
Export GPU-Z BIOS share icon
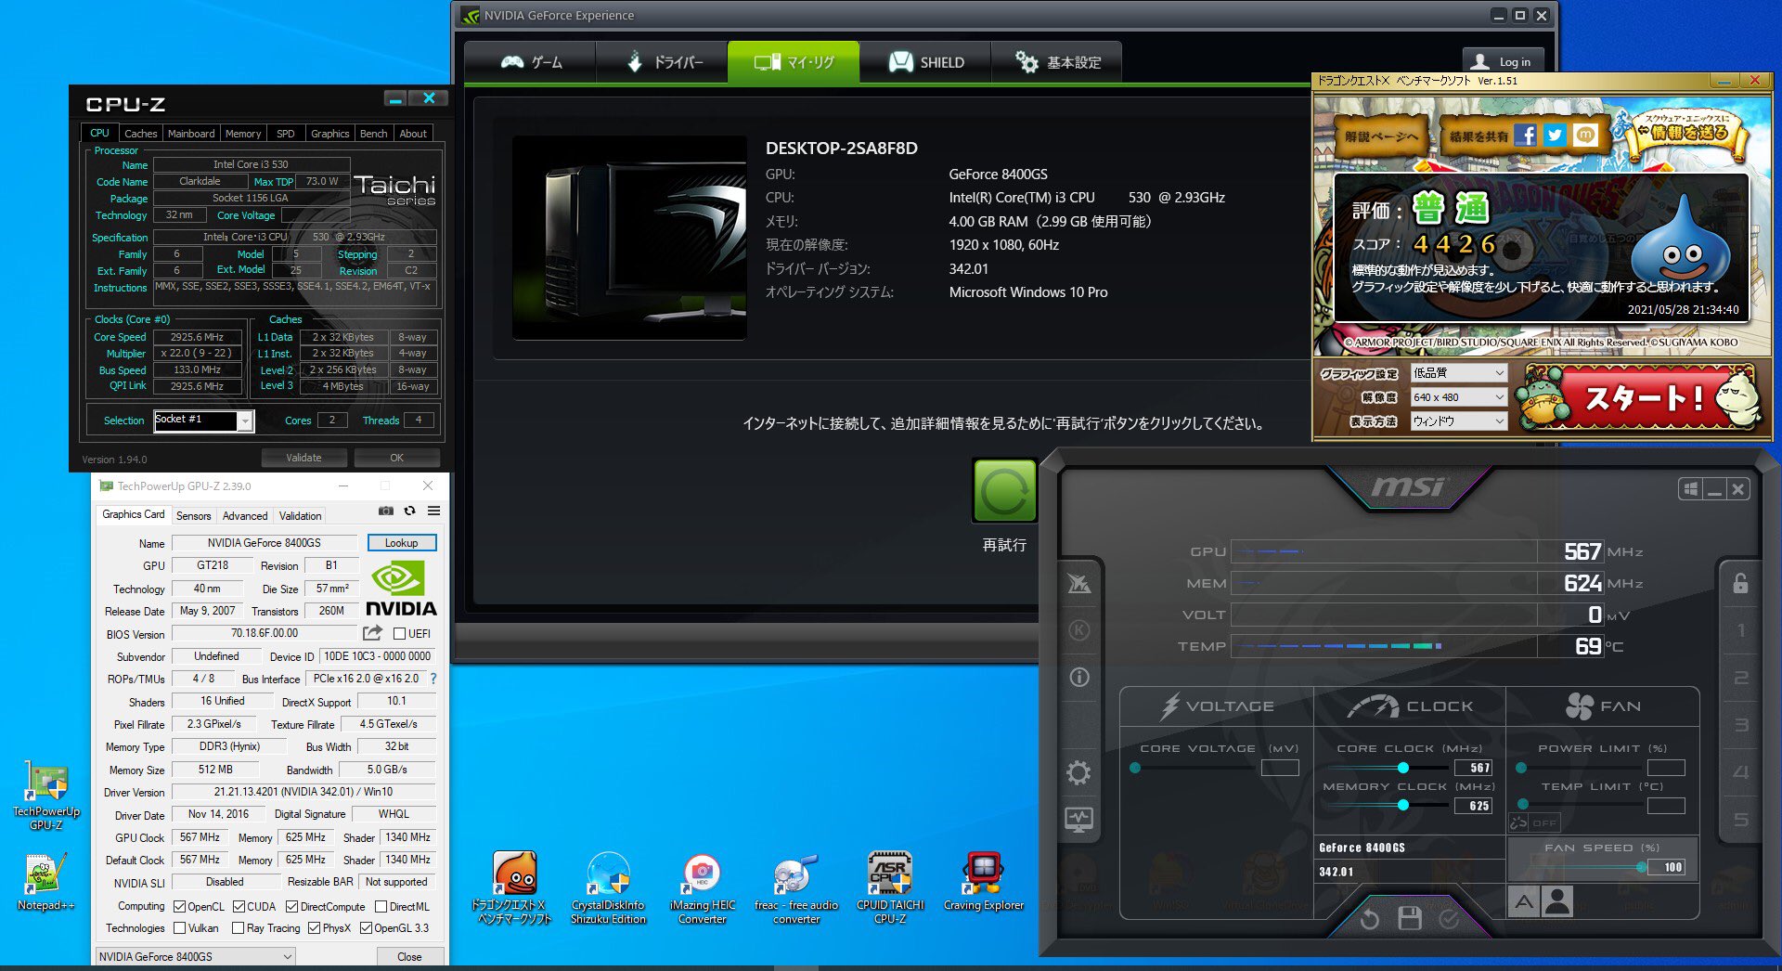(372, 633)
